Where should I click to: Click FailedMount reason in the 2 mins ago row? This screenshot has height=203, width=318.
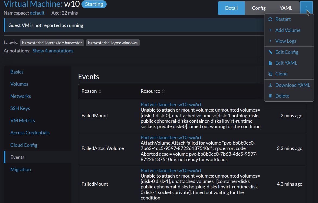point(95,116)
